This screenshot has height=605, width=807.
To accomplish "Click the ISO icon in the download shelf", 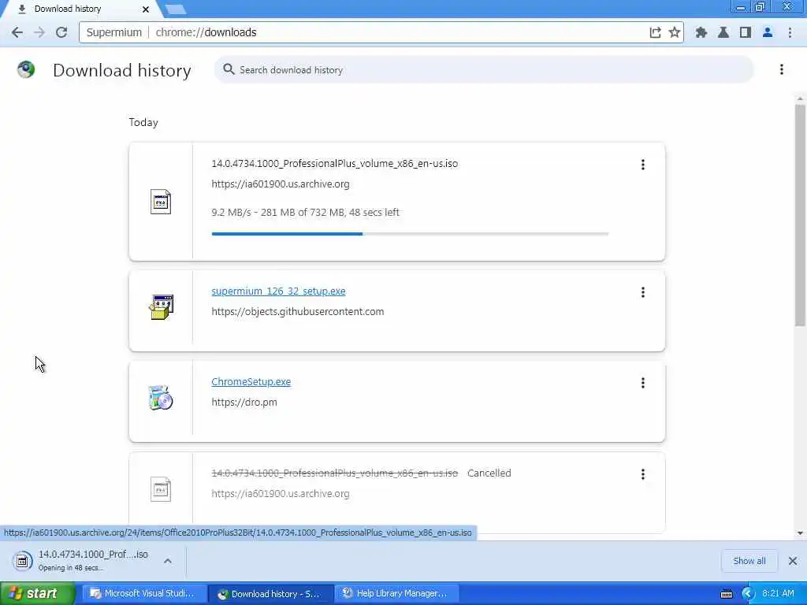I will point(22,561).
